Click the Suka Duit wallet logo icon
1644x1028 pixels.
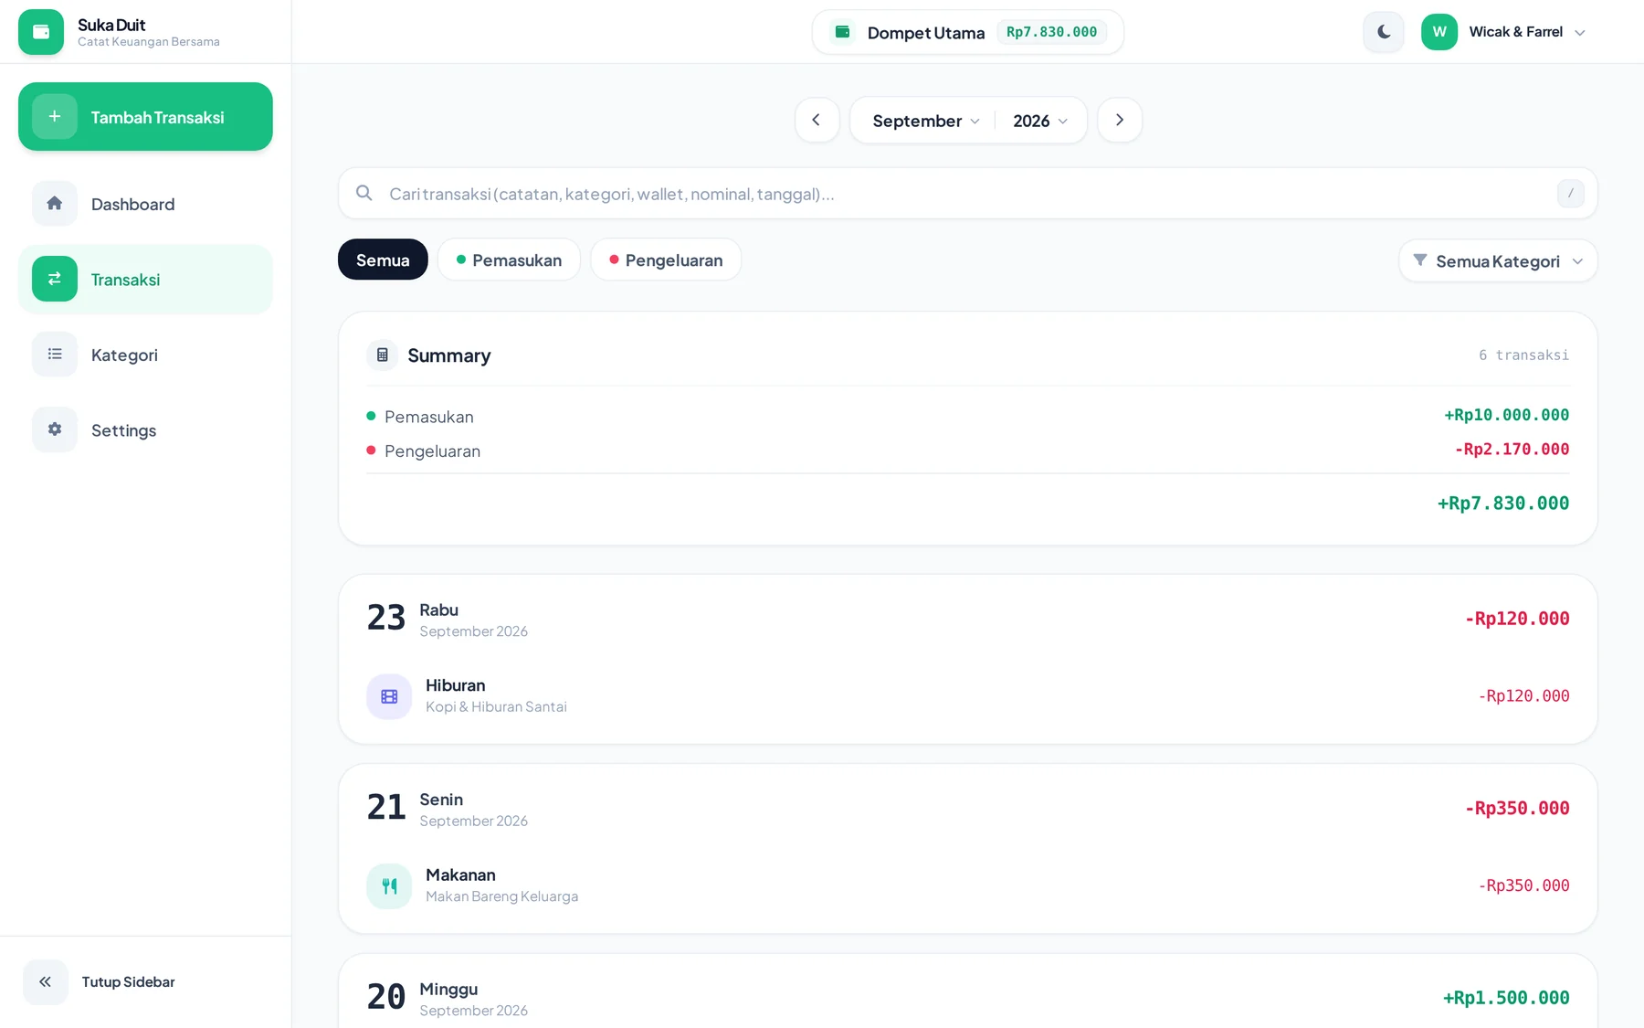pos(41,32)
